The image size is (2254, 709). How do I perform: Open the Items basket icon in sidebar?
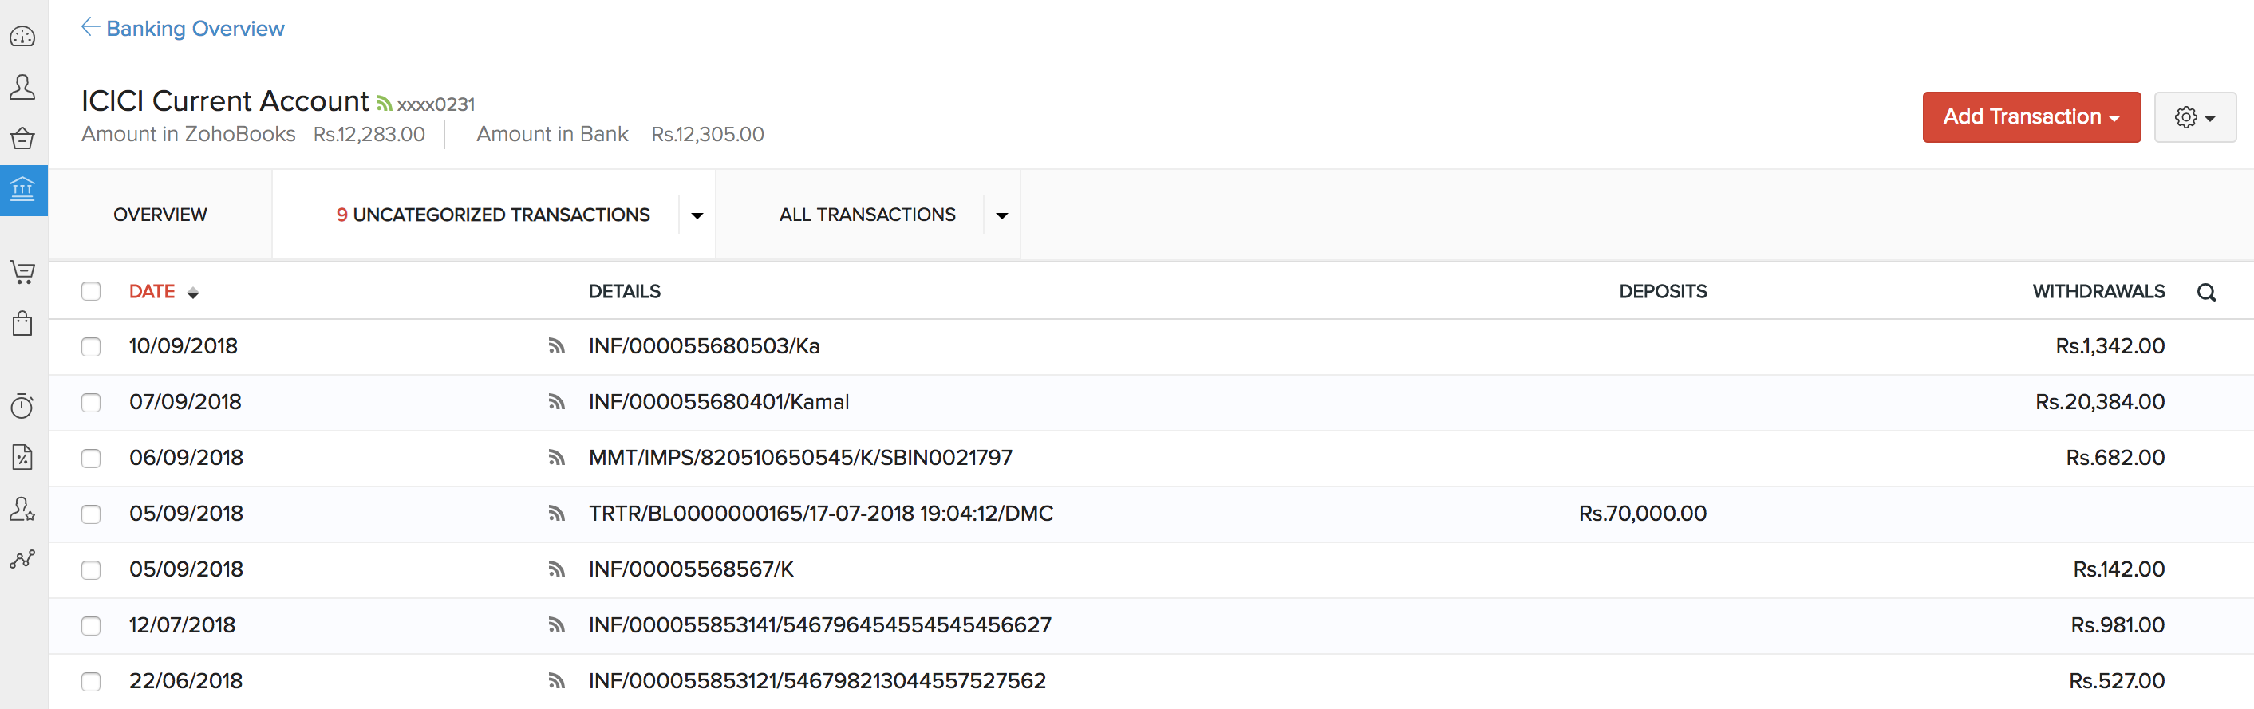[23, 138]
